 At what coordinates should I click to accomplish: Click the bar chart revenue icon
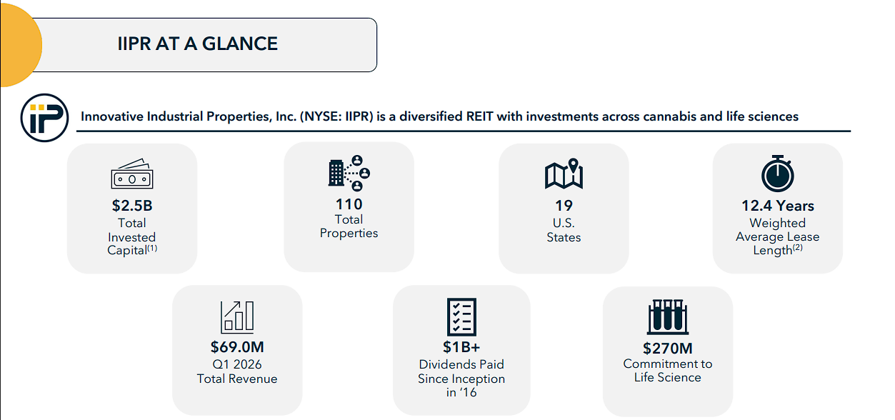tap(237, 316)
